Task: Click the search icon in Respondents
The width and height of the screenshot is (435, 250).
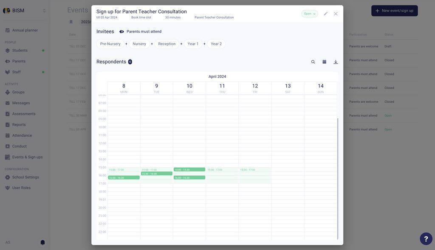Action: point(313,62)
